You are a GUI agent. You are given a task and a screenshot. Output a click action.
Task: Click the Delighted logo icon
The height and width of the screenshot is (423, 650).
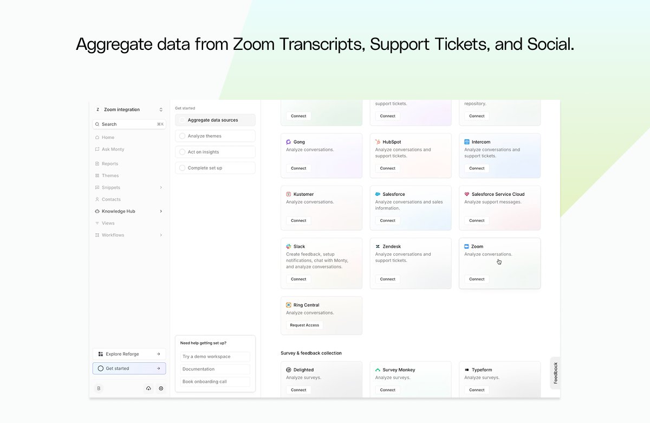point(289,370)
